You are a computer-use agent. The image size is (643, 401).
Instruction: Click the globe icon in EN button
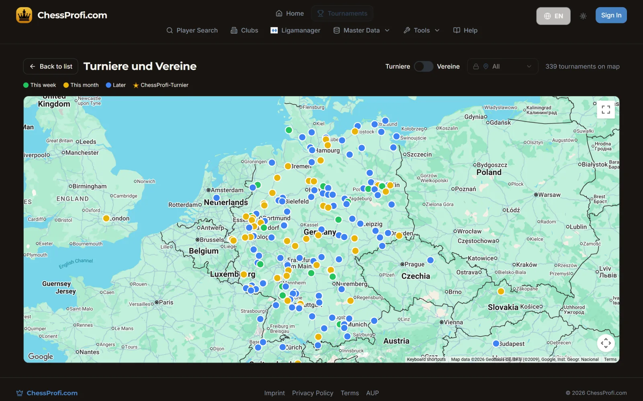(x=547, y=16)
